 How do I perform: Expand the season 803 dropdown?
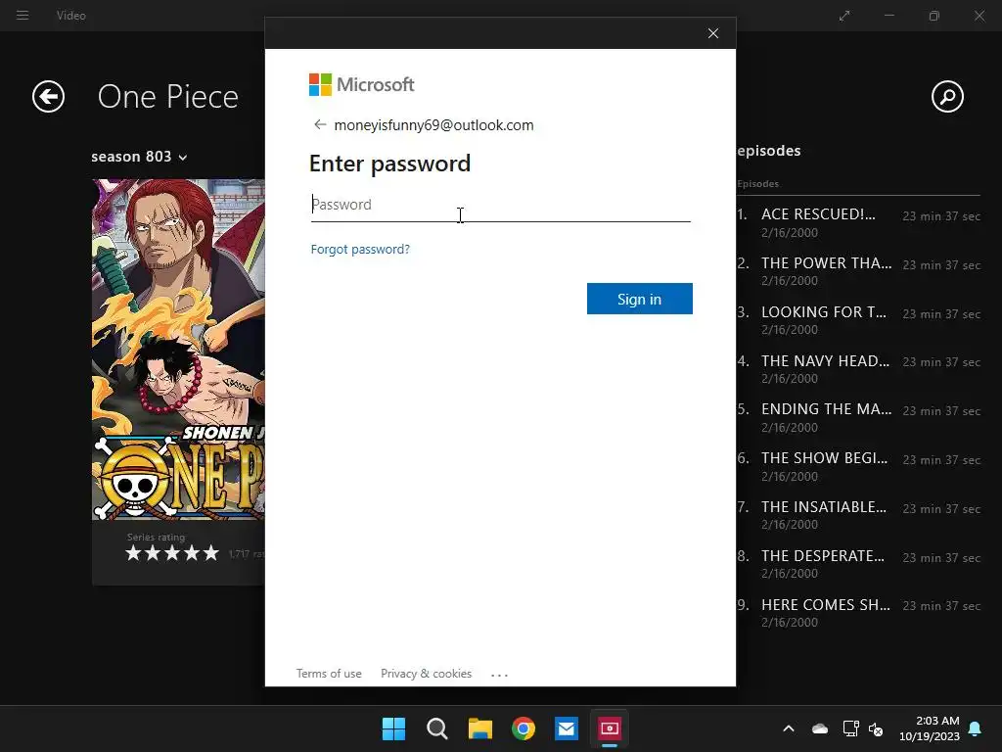click(139, 157)
